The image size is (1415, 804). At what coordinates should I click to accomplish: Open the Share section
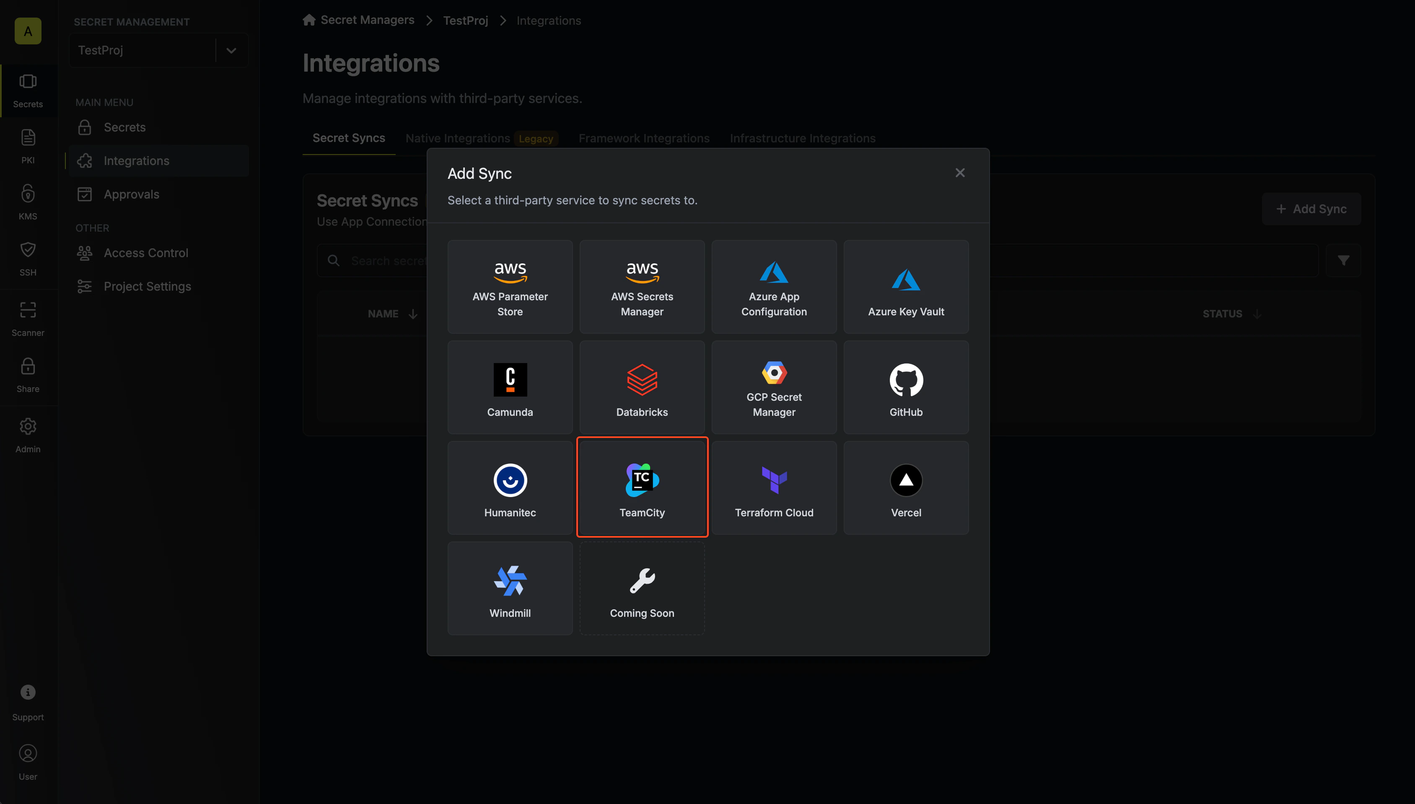pyautogui.click(x=28, y=375)
